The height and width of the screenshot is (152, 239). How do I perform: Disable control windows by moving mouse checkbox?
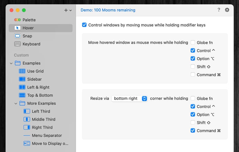[84, 25]
